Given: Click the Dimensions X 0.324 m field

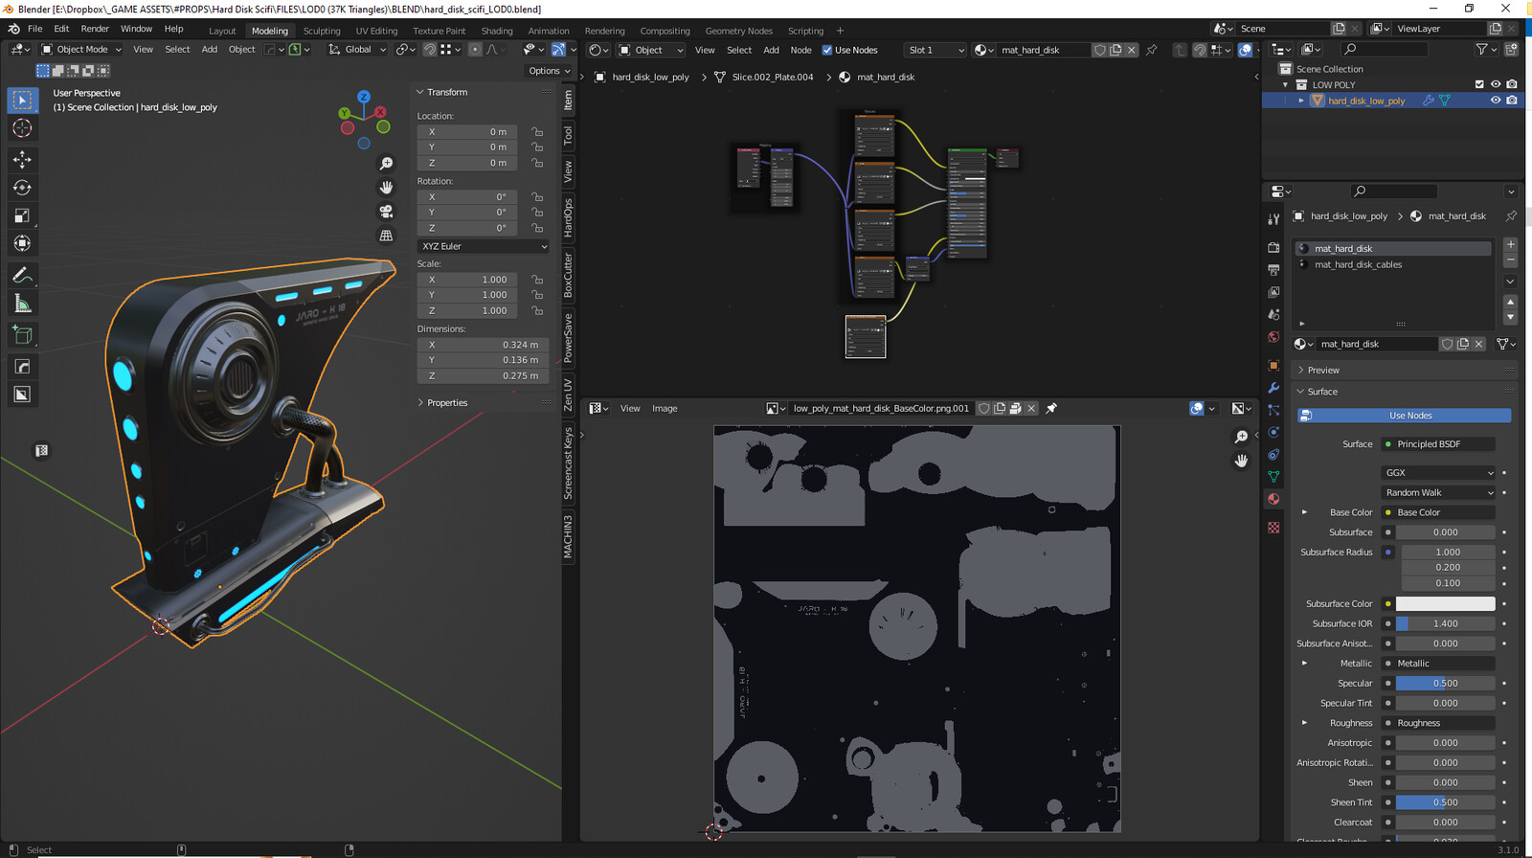Looking at the screenshot, I should tap(484, 345).
